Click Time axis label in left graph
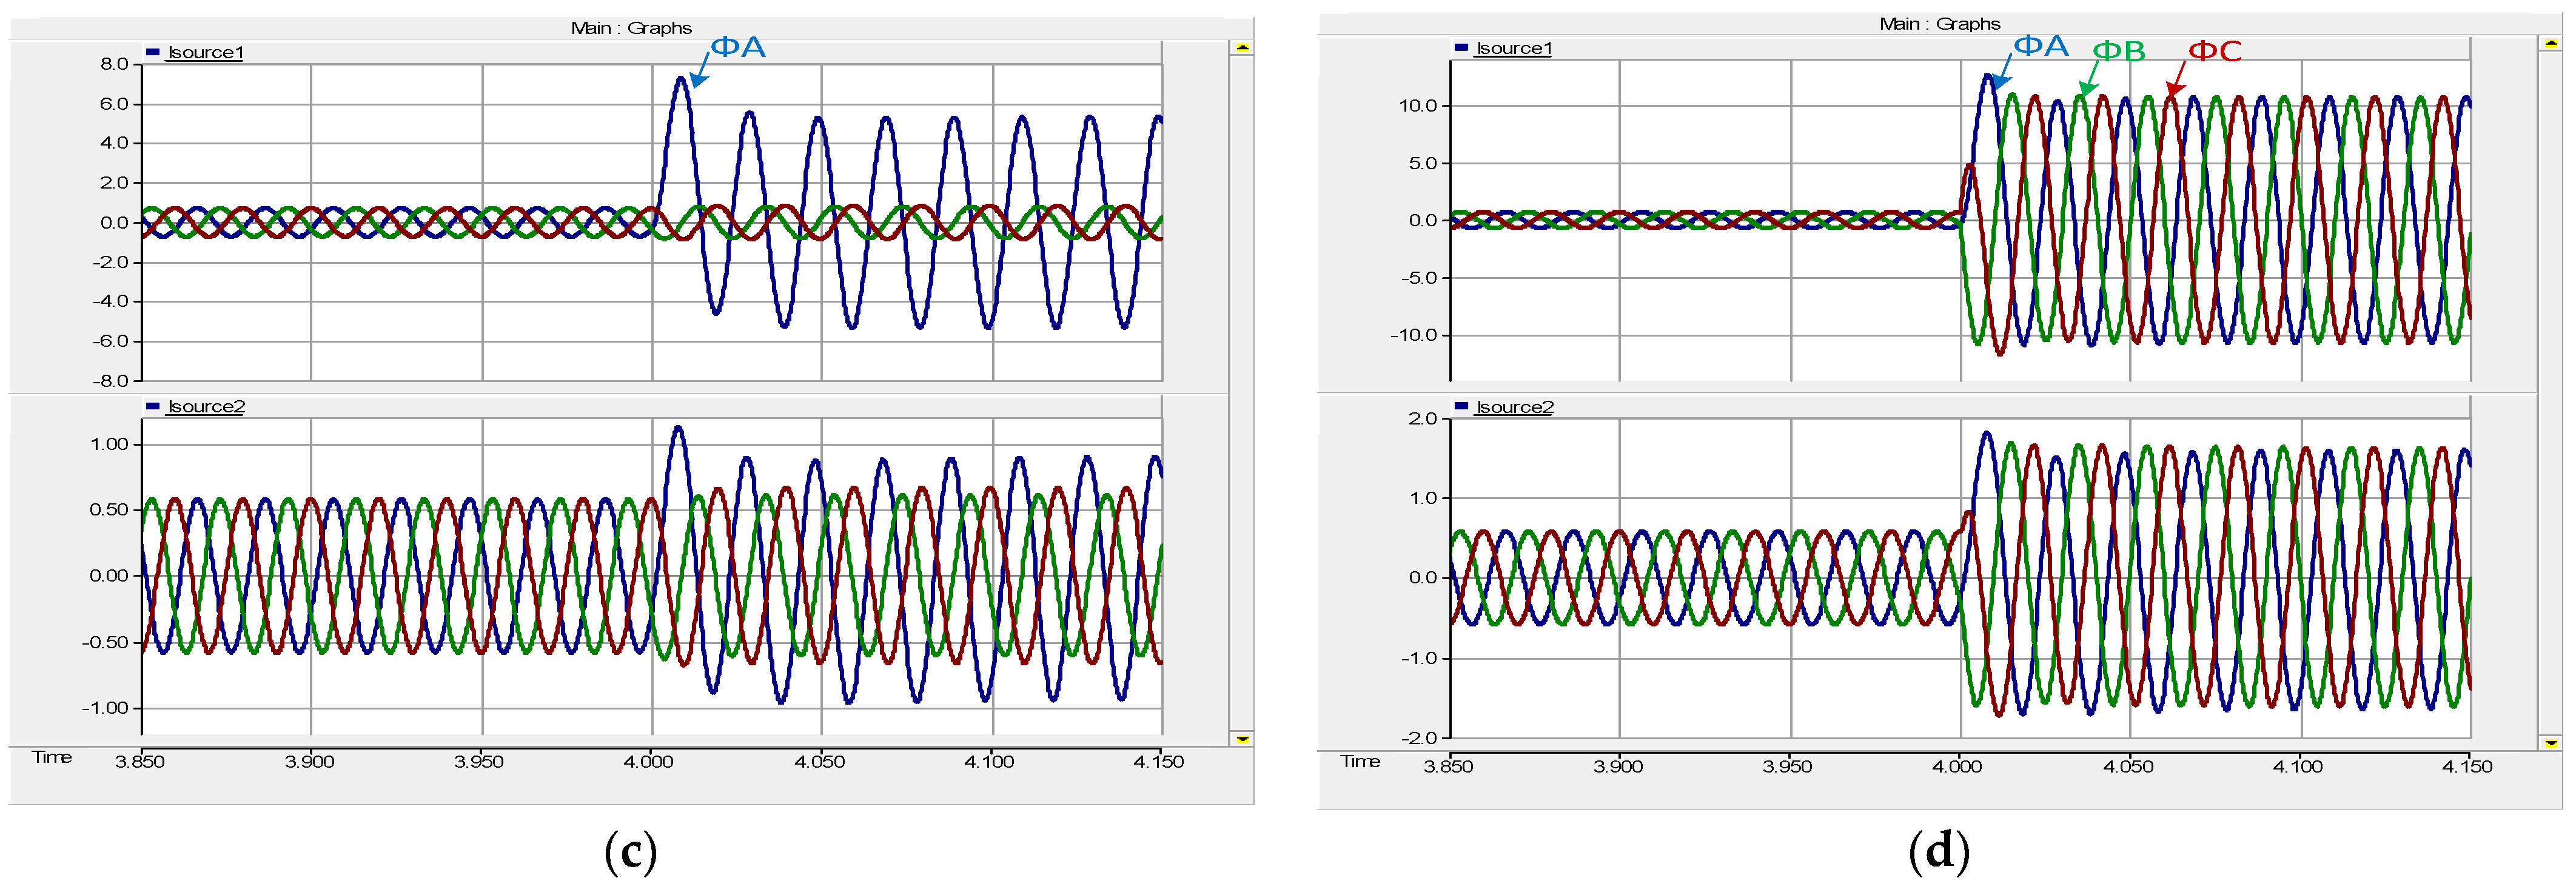 tap(52, 758)
